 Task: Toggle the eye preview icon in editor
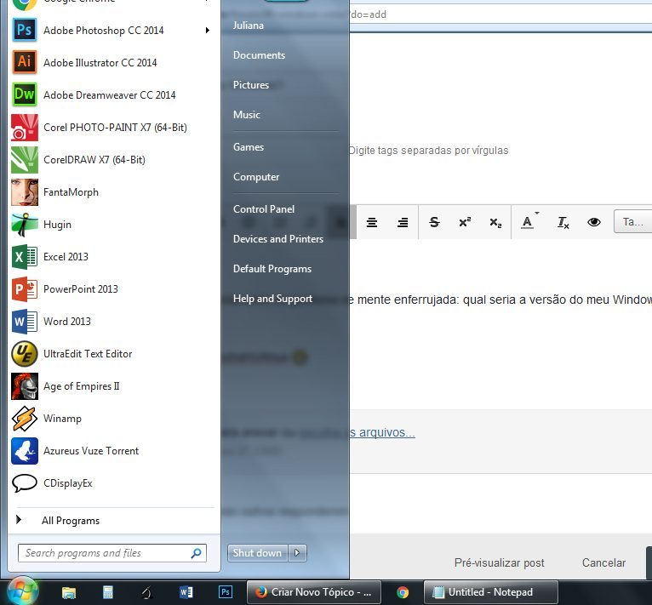point(594,222)
